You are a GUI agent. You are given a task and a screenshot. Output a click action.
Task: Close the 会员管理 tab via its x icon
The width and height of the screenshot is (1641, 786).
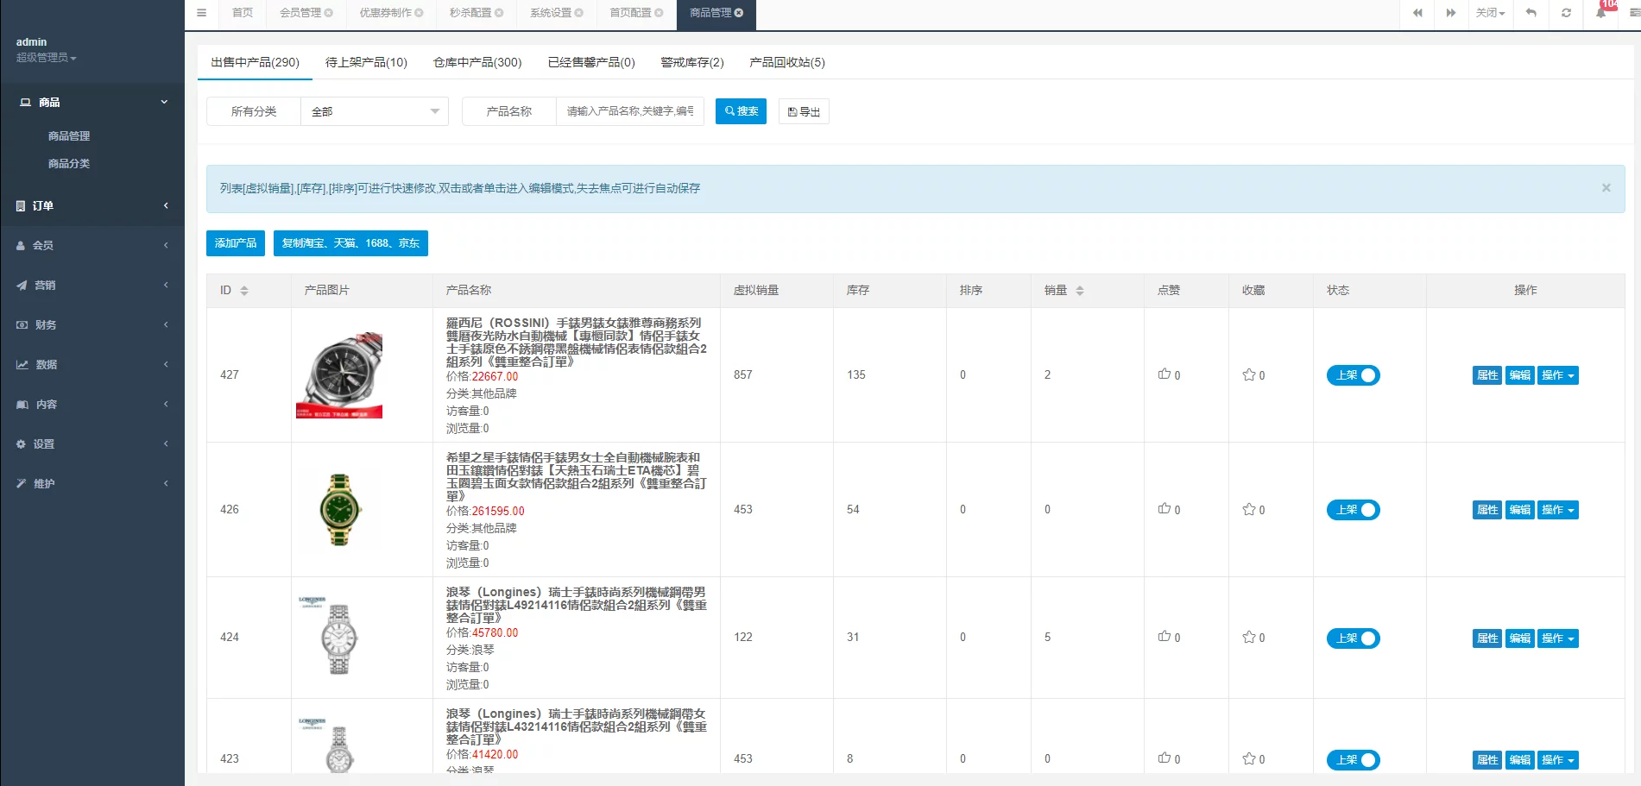(x=329, y=13)
